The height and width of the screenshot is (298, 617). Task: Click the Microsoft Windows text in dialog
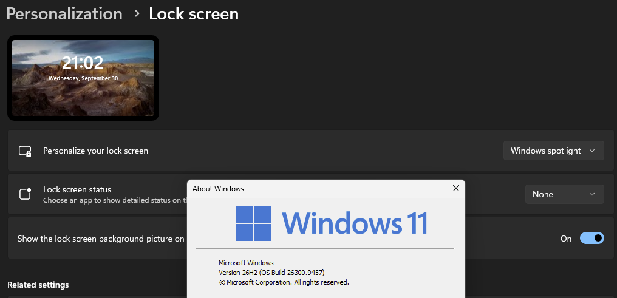click(246, 263)
